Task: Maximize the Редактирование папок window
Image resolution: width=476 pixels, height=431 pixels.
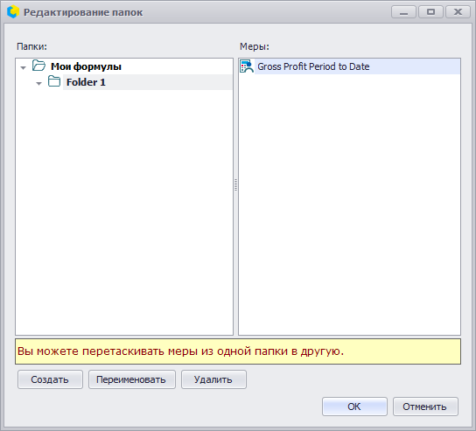Action: [x=430, y=12]
